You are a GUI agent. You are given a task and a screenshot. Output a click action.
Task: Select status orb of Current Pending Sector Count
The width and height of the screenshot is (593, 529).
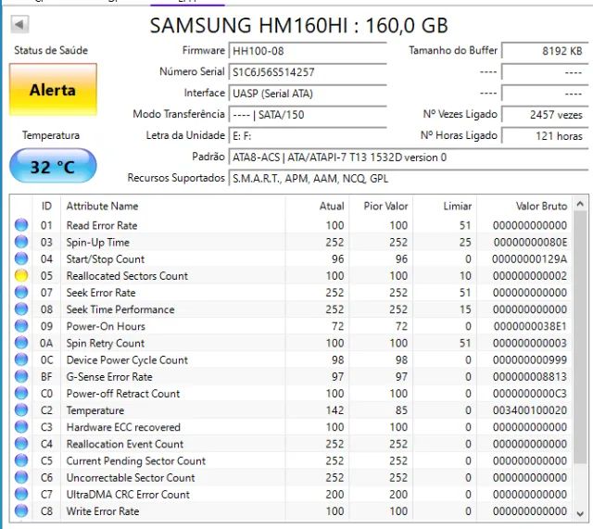click(x=21, y=460)
